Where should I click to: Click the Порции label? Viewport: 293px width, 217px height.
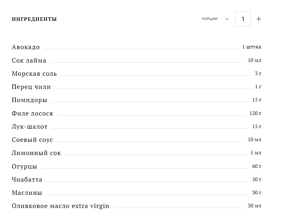(210, 19)
